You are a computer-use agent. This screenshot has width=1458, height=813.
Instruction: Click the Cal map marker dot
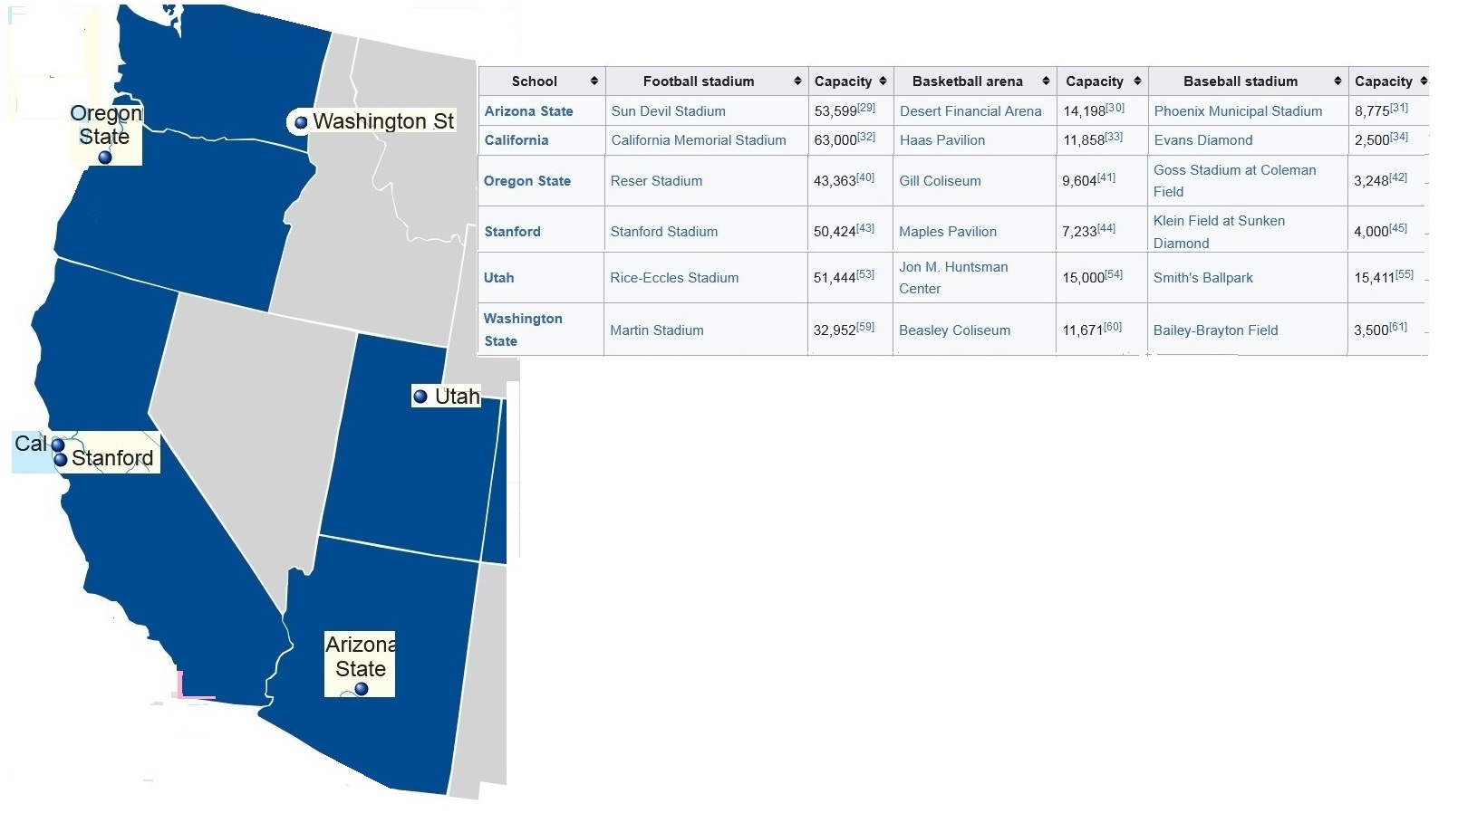[58, 445]
